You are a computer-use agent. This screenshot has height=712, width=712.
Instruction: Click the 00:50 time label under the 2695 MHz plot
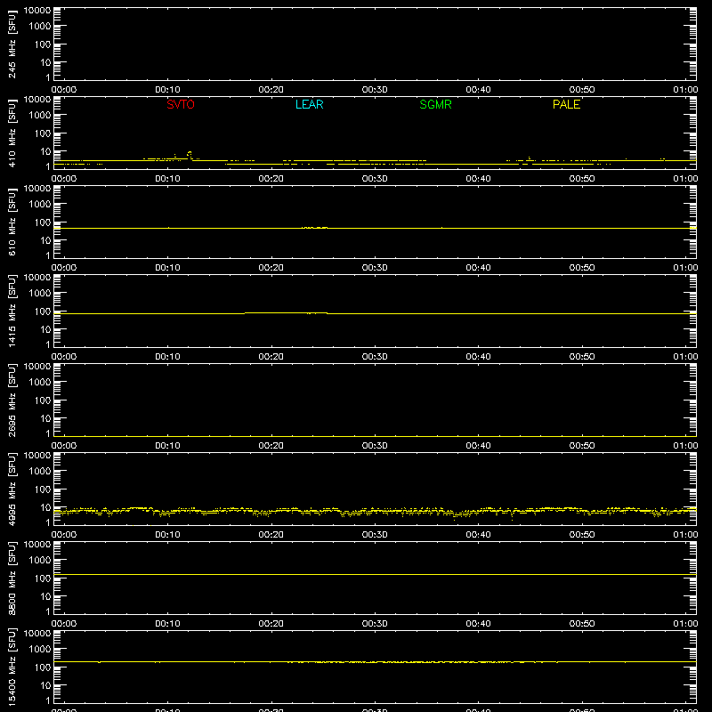(x=582, y=446)
